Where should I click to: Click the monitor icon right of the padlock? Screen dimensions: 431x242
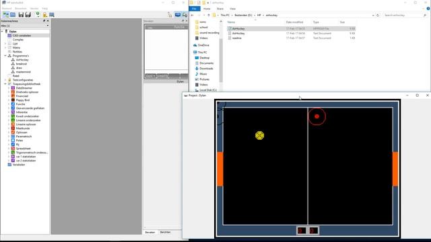[51, 15]
